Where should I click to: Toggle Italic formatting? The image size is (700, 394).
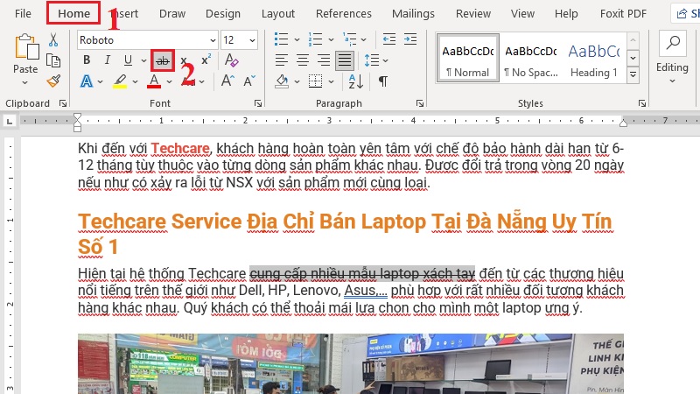coord(107,60)
